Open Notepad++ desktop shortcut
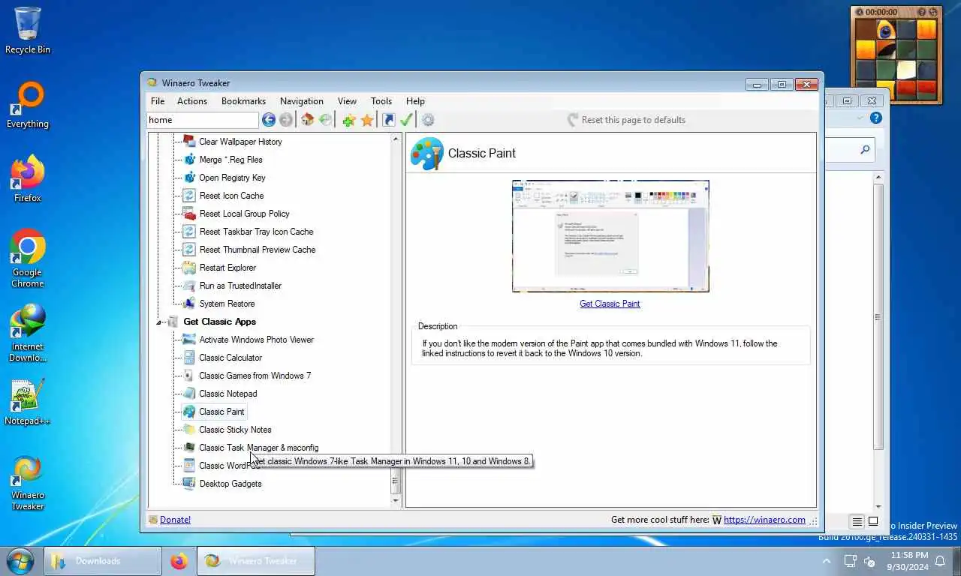Image resolution: width=961 pixels, height=576 pixels. click(28, 402)
